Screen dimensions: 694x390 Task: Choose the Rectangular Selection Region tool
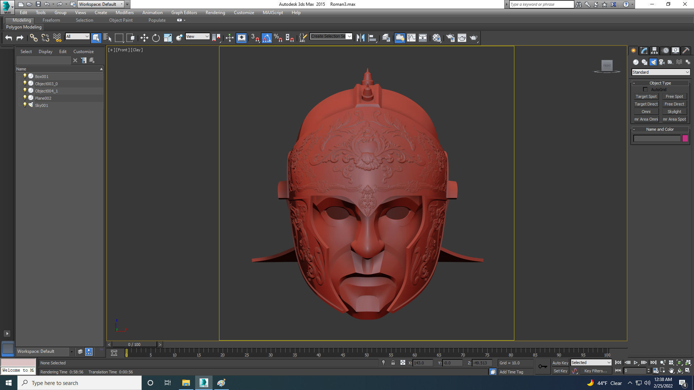[x=119, y=38]
